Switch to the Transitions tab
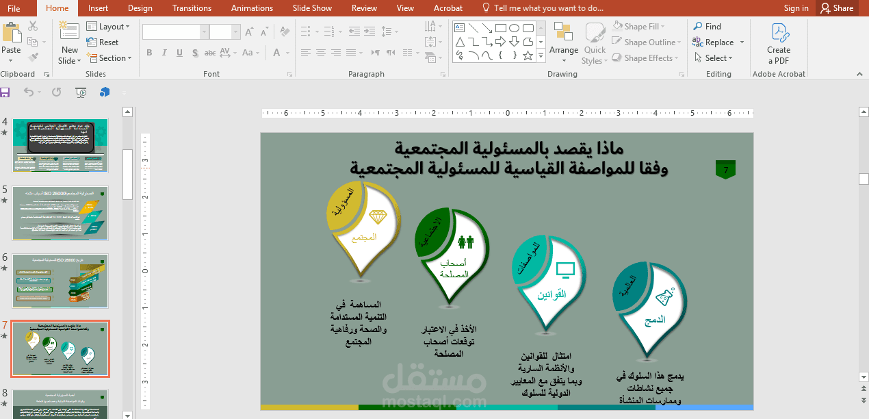This screenshot has height=419, width=869. click(x=192, y=8)
